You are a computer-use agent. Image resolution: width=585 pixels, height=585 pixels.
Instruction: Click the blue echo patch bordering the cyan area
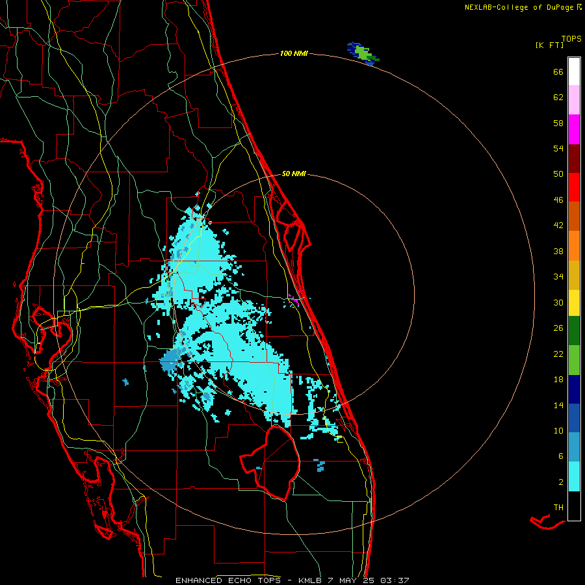(x=170, y=359)
